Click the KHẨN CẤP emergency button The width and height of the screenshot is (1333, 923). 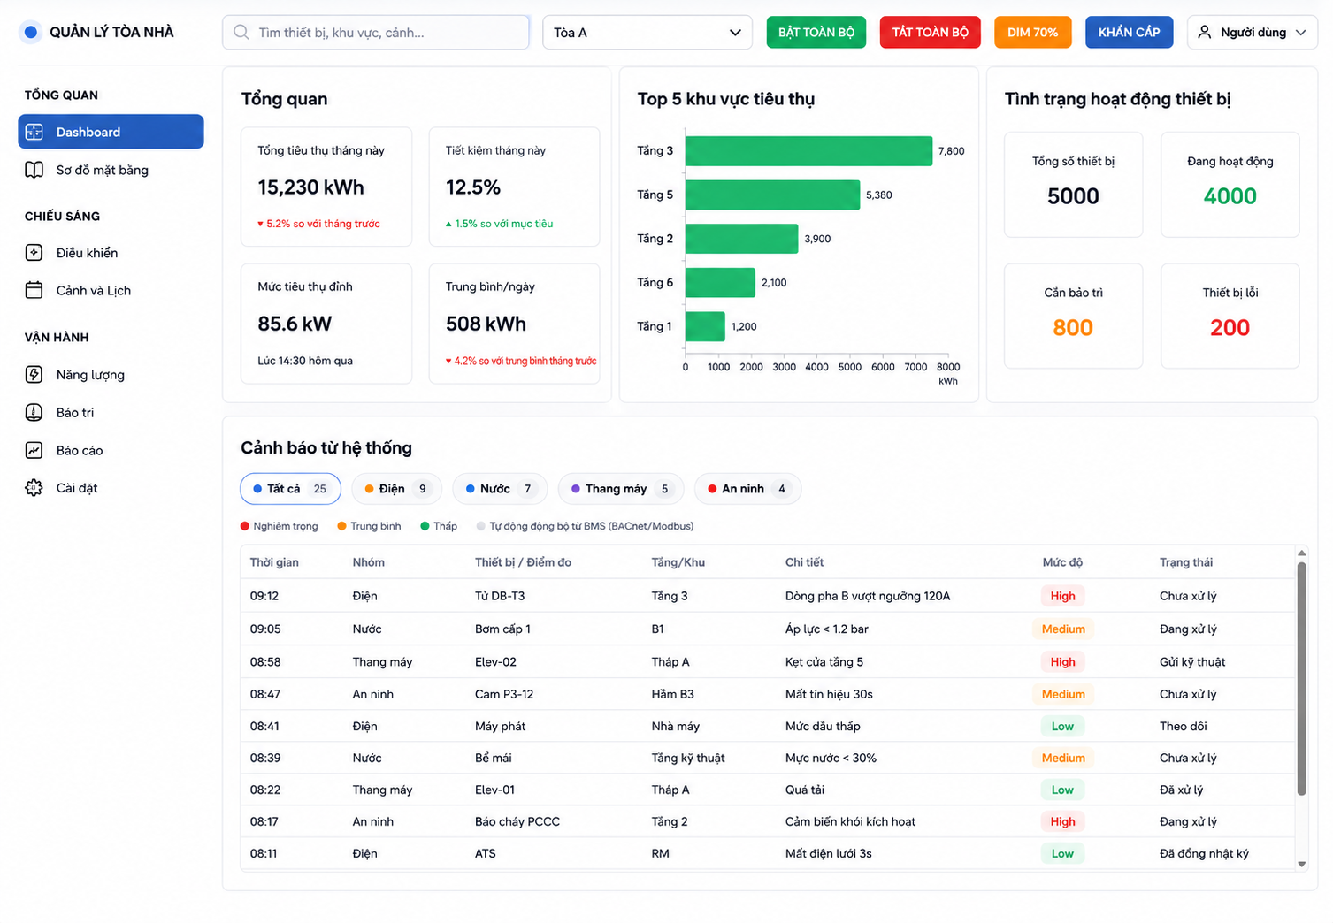[1130, 32]
